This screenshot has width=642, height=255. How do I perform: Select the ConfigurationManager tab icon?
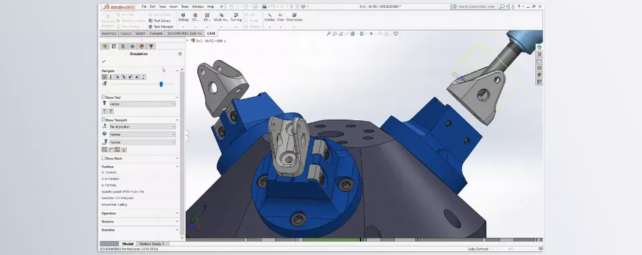(123, 47)
